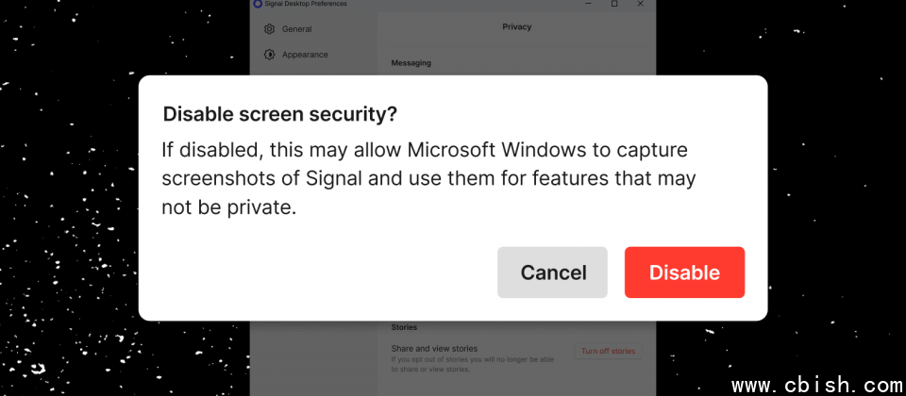Click the Stories section heading

(x=404, y=327)
